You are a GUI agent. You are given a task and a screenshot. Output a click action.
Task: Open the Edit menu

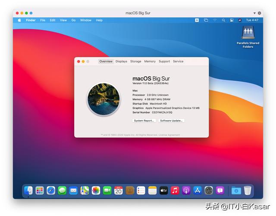tap(53, 20)
